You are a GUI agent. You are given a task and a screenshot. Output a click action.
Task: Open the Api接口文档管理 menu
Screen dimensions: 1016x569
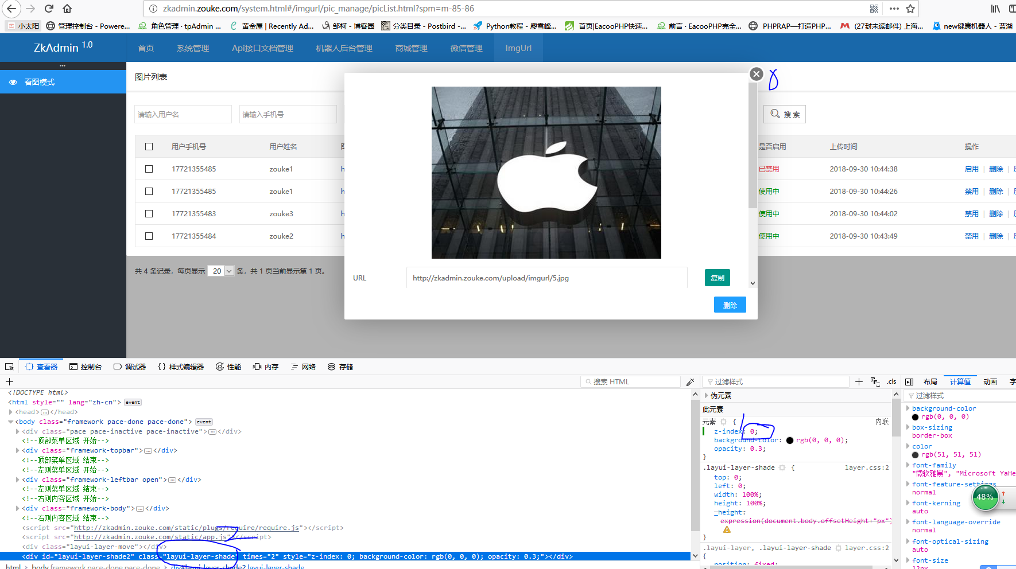point(262,48)
